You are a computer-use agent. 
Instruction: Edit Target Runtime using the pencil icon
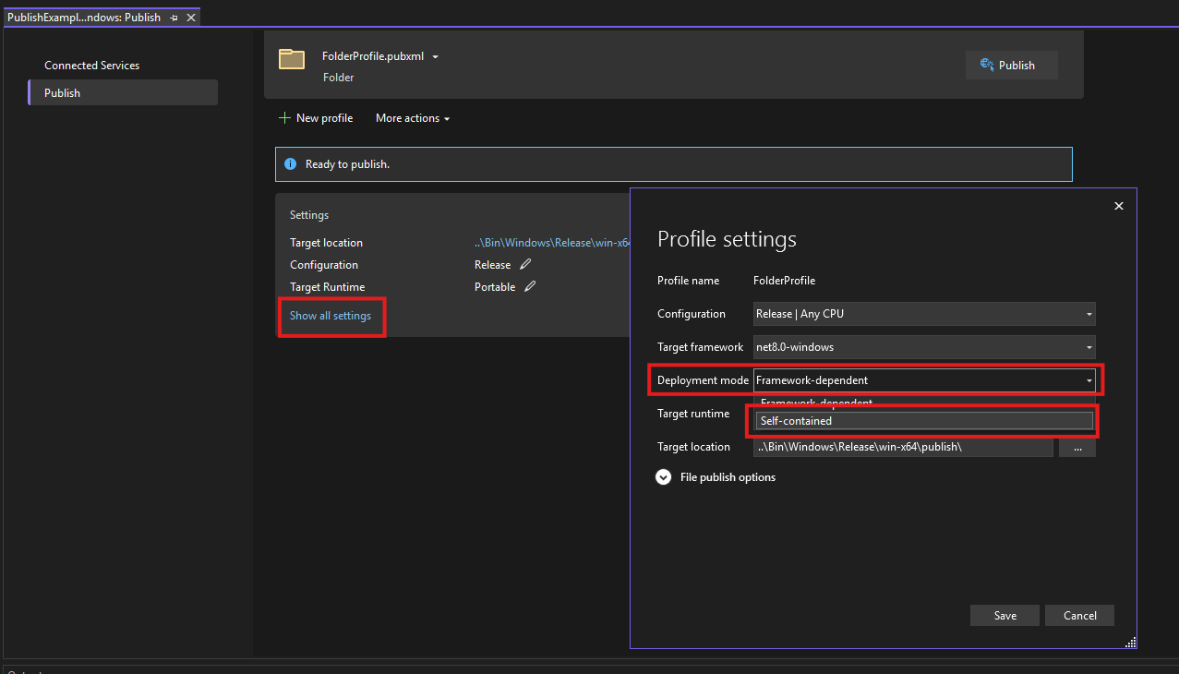coord(530,287)
